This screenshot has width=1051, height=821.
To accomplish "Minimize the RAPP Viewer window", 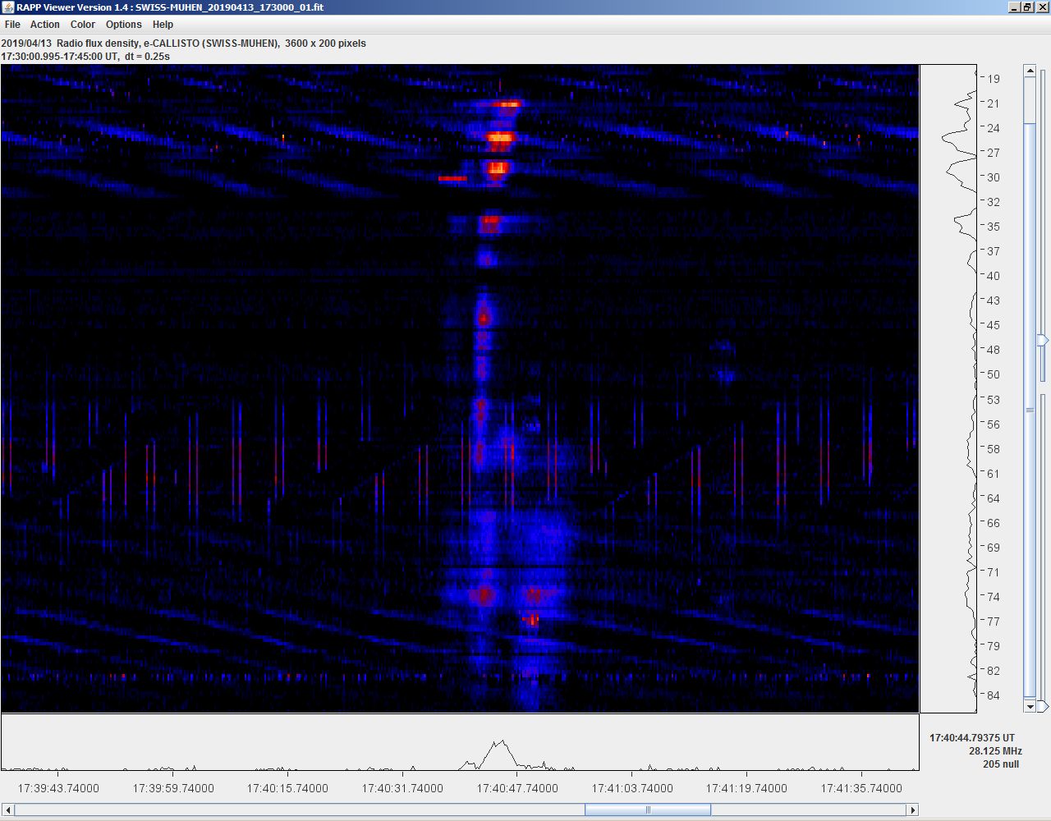I will (x=1014, y=7).
